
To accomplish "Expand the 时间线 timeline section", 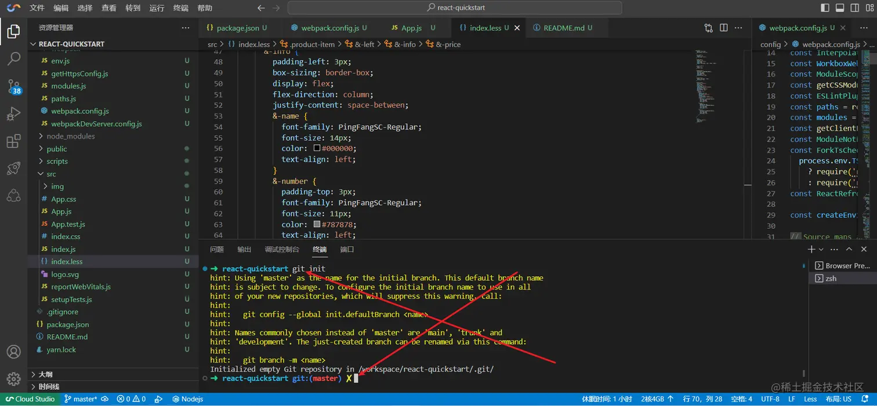I will click(x=113, y=386).
